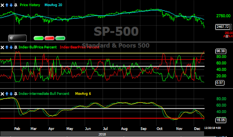Screen dimensions: 233x137
Task: Click the Feb month label
Action: pos(17,129)
